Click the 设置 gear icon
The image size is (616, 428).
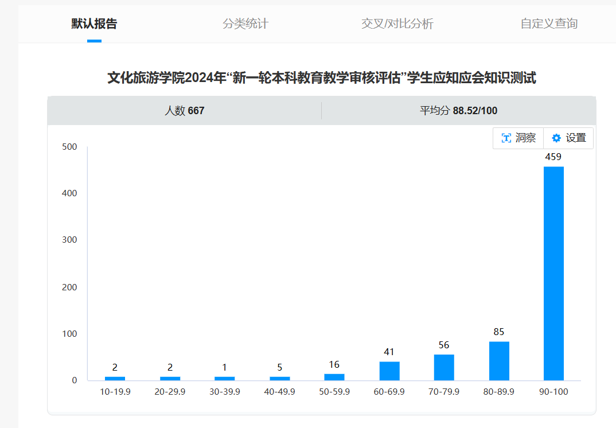[556, 138]
